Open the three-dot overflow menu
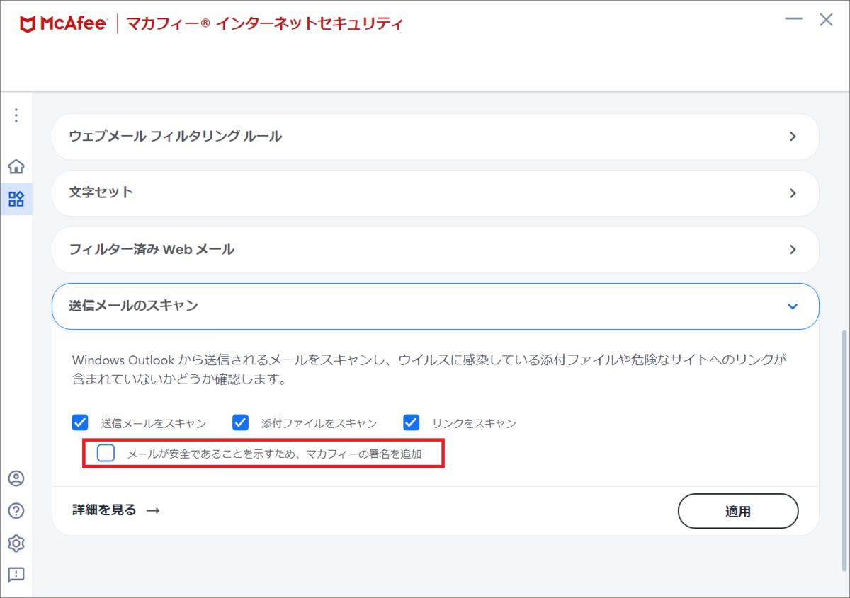The image size is (850, 598). [x=16, y=115]
